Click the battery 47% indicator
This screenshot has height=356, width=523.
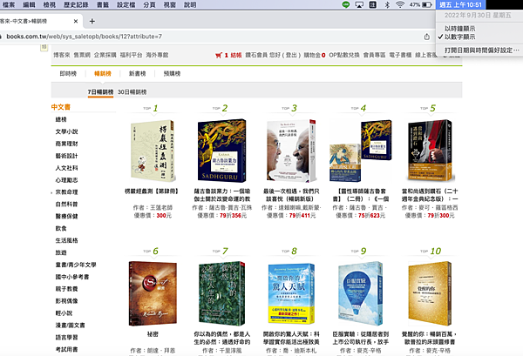pyautogui.click(x=421, y=4)
